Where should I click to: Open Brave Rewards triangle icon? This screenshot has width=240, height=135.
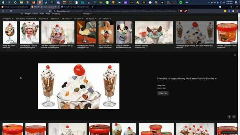point(186,11)
